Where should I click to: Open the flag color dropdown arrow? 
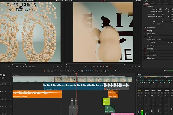pos(88,71)
